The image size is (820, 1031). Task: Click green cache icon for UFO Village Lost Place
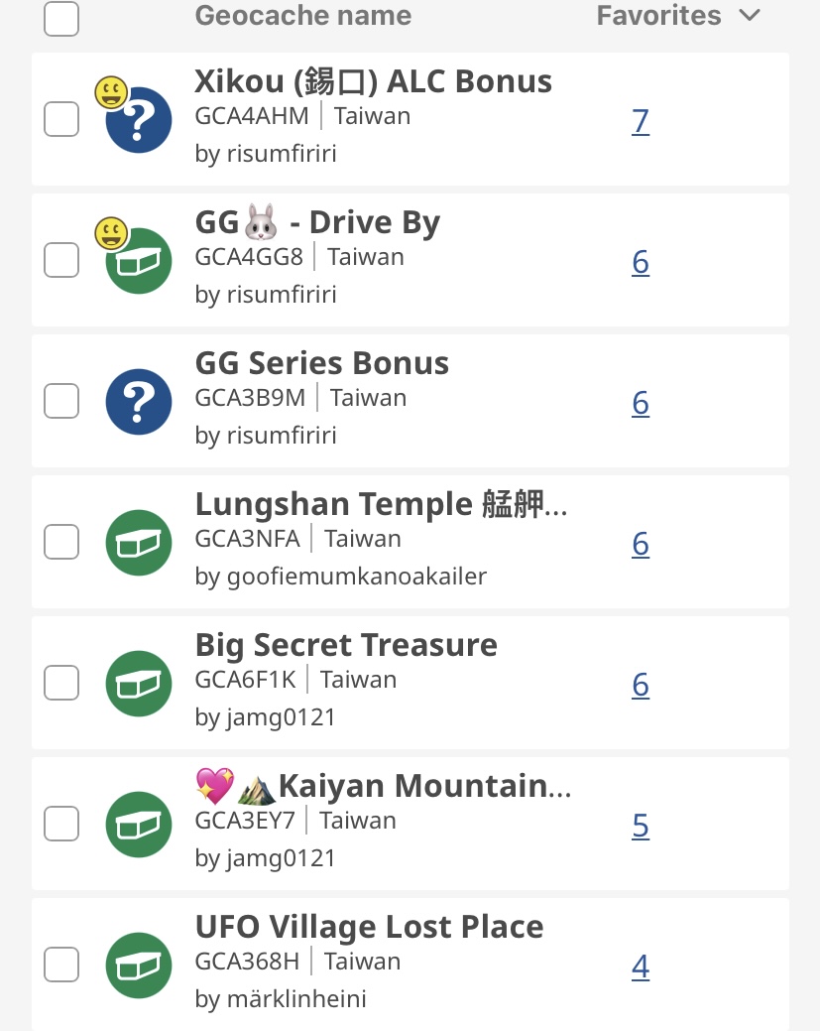click(x=139, y=966)
